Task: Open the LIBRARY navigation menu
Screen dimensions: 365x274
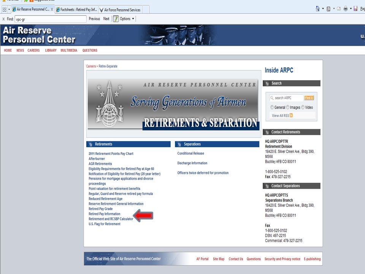Action: tap(51, 50)
